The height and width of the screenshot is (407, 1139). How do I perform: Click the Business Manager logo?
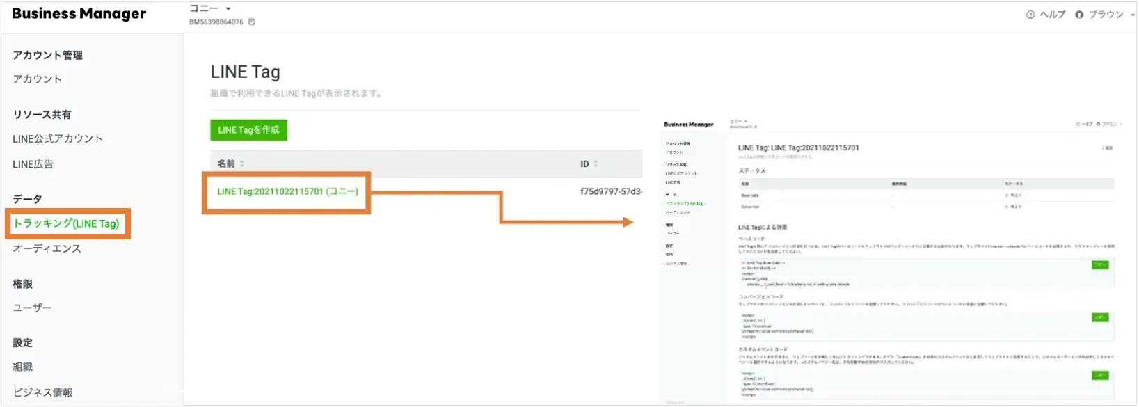click(x=79, y=14)
